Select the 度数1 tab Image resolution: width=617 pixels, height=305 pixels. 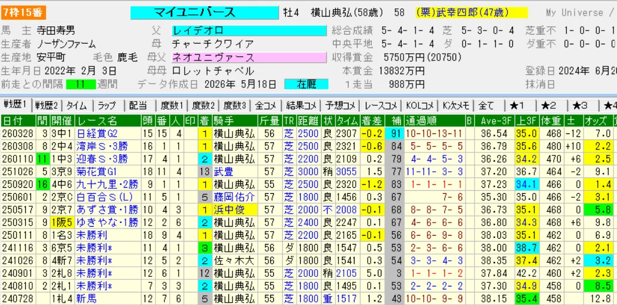(x=171, y=105)
